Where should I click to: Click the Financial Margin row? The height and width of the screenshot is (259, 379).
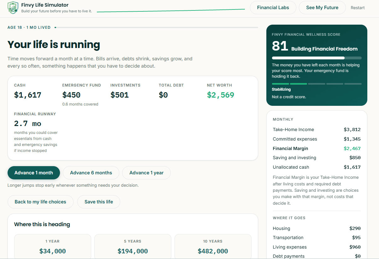[x=317, y=148]
